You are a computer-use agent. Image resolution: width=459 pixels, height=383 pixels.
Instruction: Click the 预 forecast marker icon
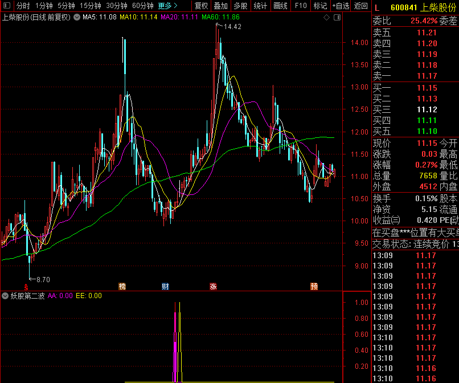coord(314,286)
